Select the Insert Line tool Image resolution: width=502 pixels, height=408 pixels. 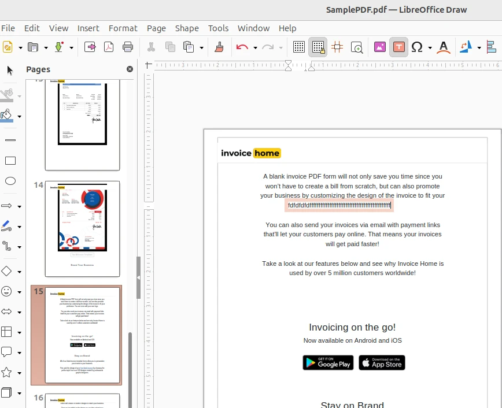10,140
